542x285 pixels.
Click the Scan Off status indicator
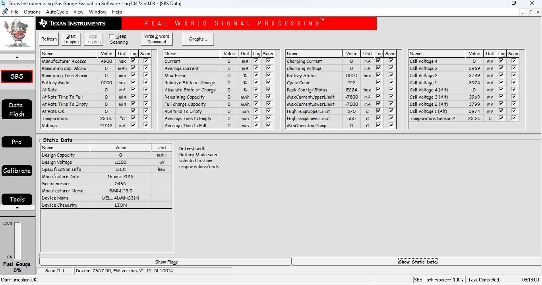pyautogui.click(x=55, y=271)
